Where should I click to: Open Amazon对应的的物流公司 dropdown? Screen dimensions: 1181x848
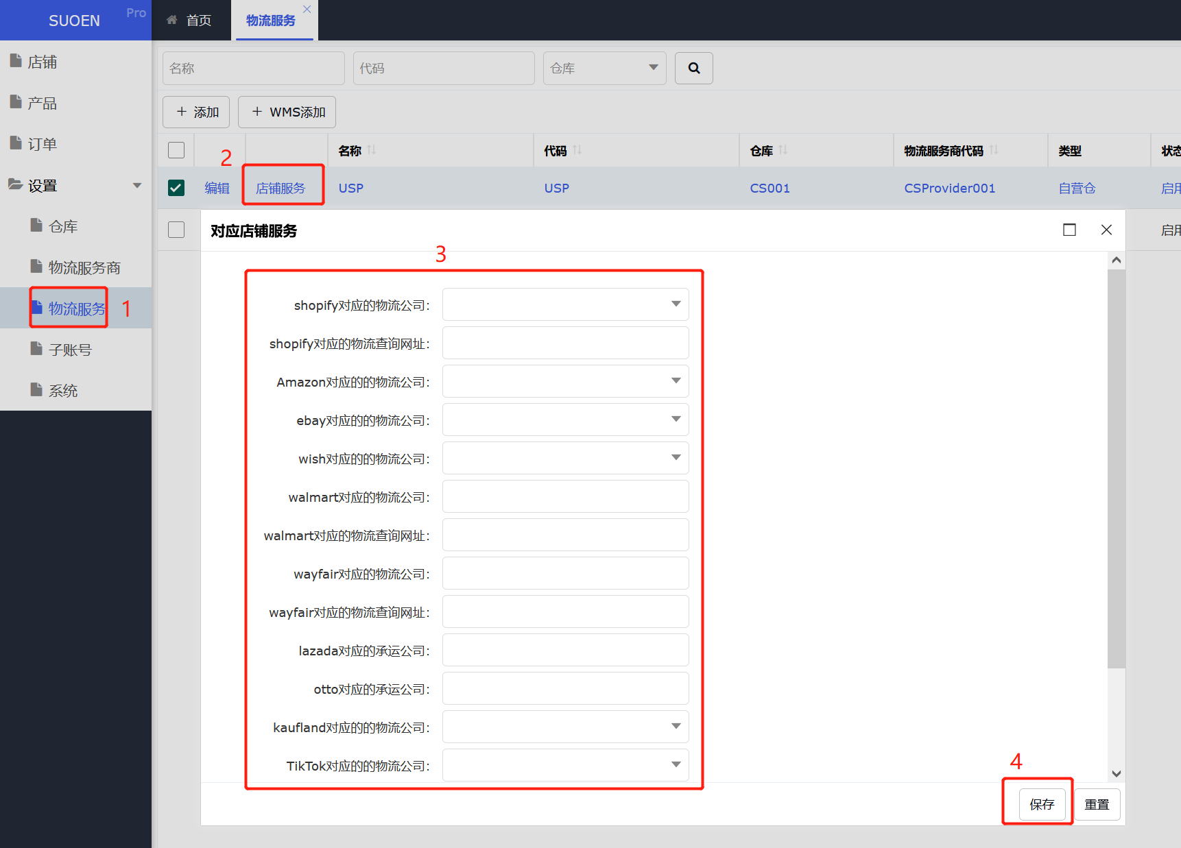point(565,381)
